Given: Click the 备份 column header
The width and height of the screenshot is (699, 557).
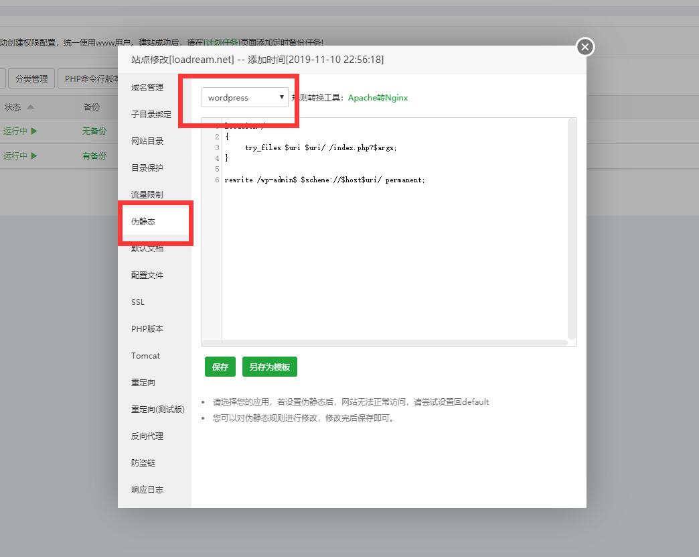Looking at the screenshot, I should click(91, 107).
